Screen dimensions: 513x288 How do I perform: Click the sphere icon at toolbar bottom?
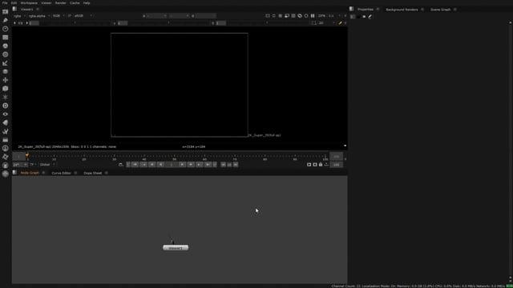click(6, 174)
